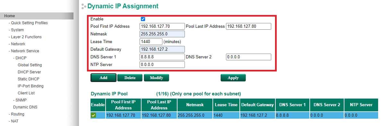Click the Apply button
This screenshot has height=126, width=381.
pyautogui.click(x=233, y=78)
